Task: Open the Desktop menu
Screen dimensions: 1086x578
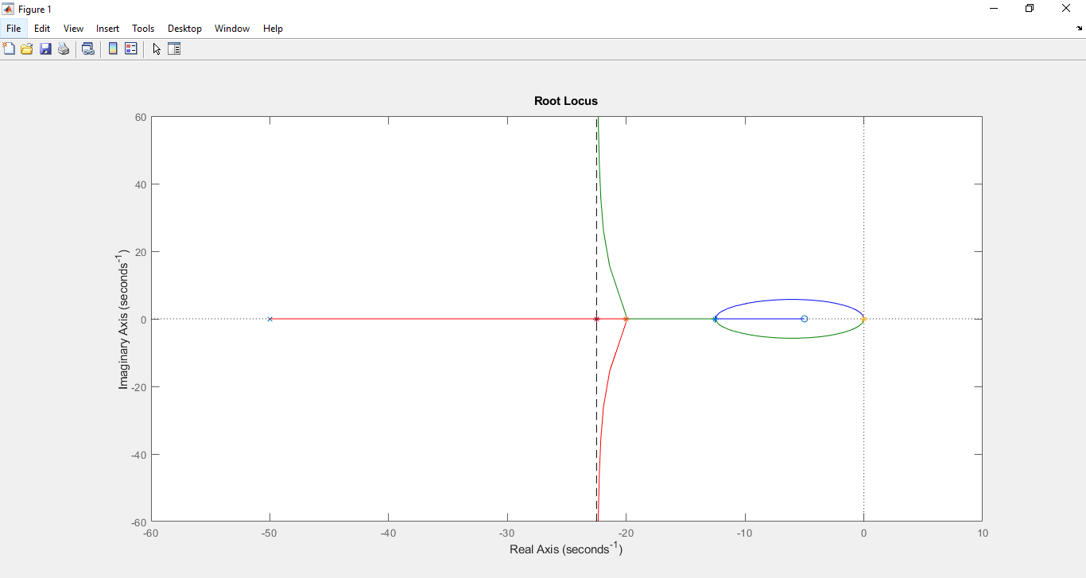Action: click(x=184, y=29)
